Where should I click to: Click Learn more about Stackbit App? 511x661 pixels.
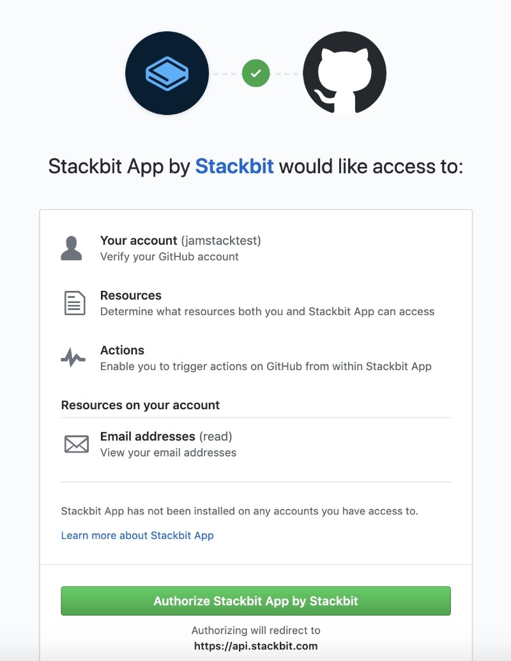click(x=137, y=535)
